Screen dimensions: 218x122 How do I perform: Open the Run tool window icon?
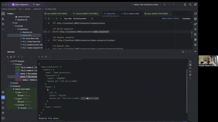point(3,103)
